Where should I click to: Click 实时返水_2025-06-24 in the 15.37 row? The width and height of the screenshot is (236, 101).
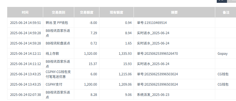pyautogui.click(x=153, y=64)
